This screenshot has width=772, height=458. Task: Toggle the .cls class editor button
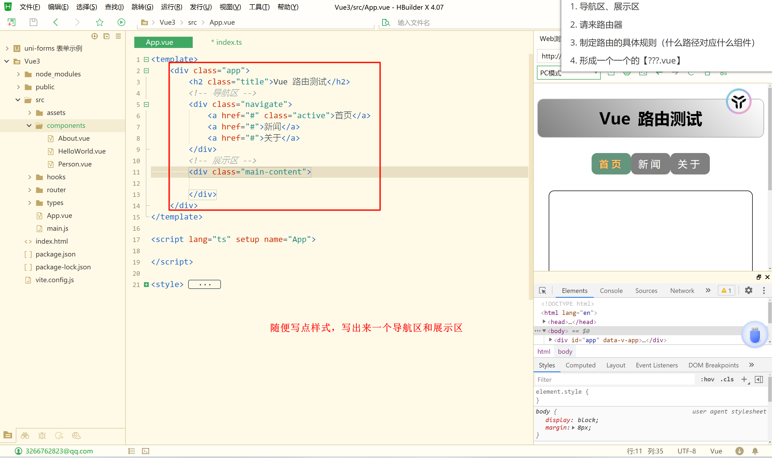click(x=727, y=379)
